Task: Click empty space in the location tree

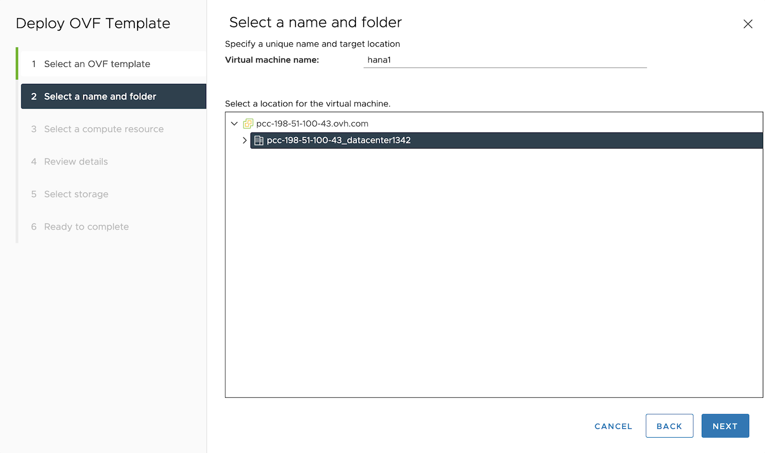Action: (494, 274)
